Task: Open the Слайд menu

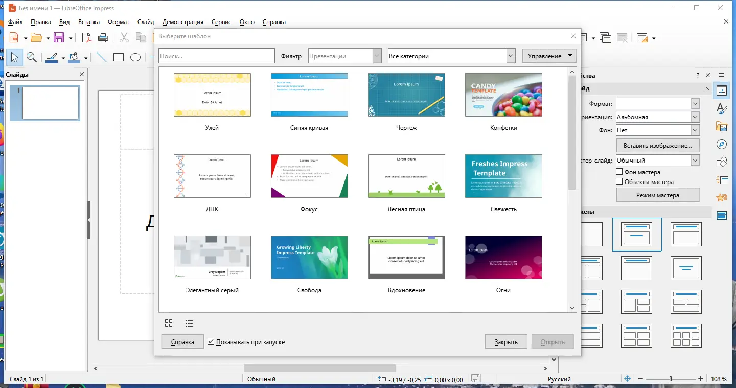Action: (x=146, y=22)
